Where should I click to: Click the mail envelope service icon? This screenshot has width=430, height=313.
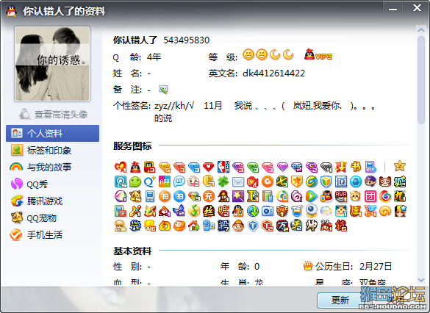pyautogui.click(x=237, y=181)
